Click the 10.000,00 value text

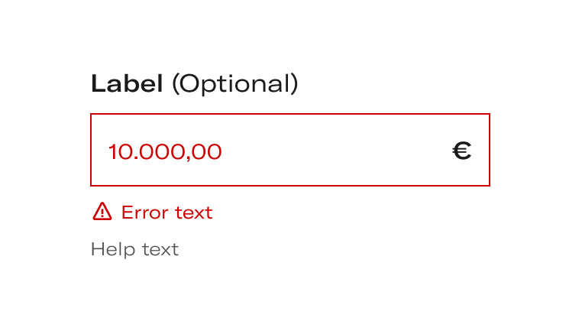pyautogui.click(x=165, y=152)
